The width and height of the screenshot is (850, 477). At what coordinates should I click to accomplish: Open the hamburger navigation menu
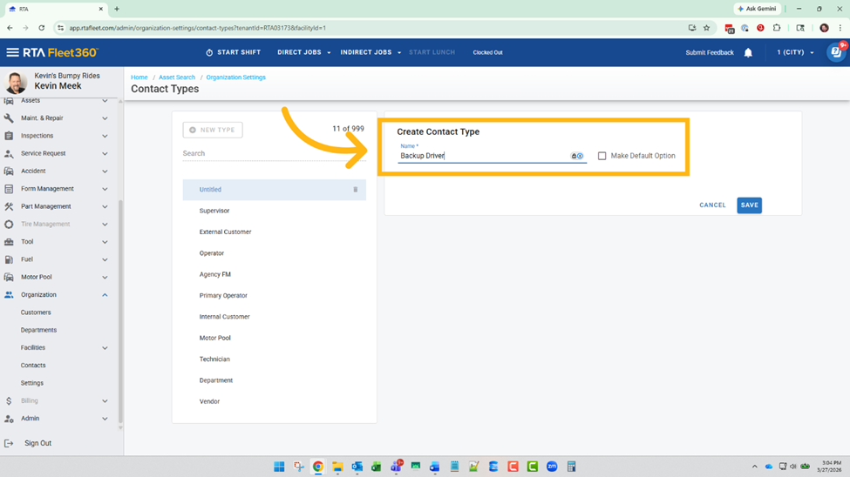pos(12,52)
